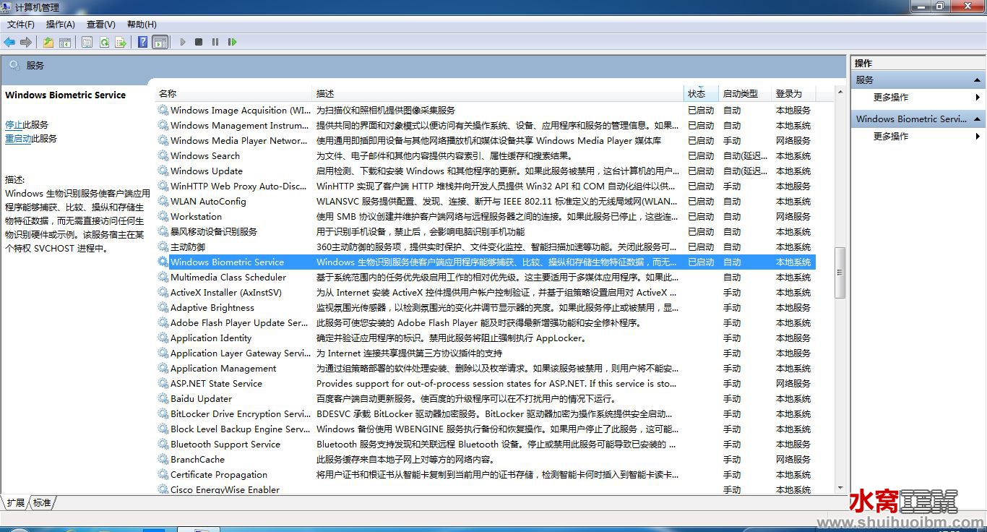The width and height of the screenshot is (987, 532).
Task: Click the Export List toolbar icon
Action: (121, 43)
